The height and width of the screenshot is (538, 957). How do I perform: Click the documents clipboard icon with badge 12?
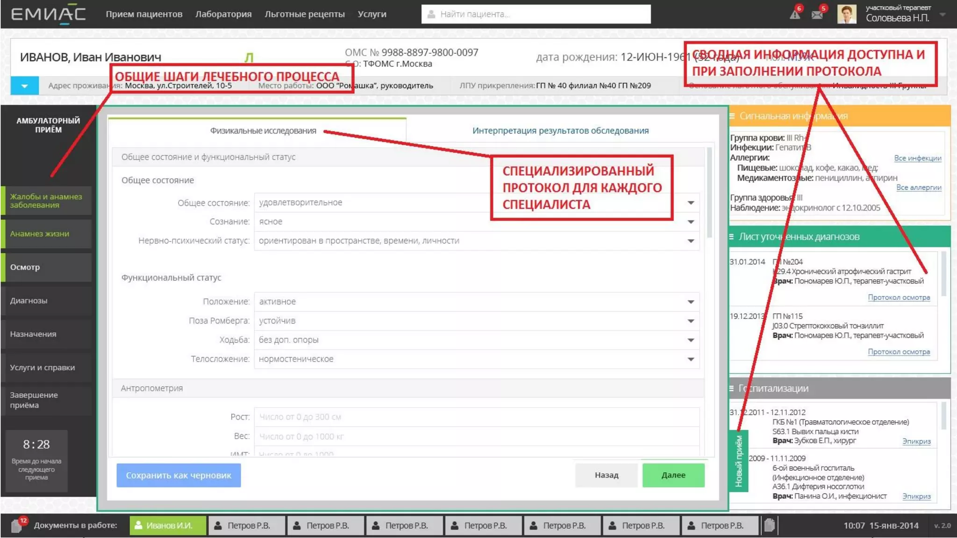click(17, 526)
